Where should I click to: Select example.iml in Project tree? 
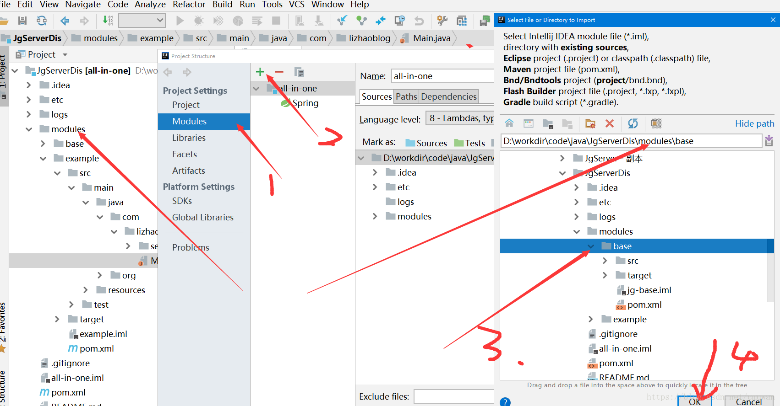pos(98,334)
